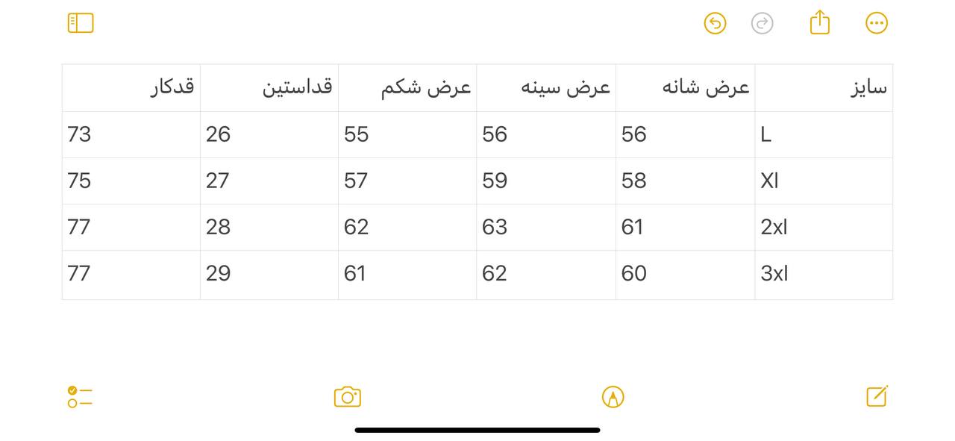Select the قدکار header cell
This screenshot has height=441, width=955.
tap(131, 88)
